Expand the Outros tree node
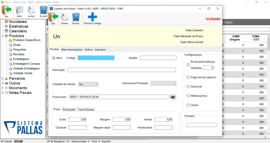This screenshot has height=143, width=270. pyautogui.click(x=3, y=83)
